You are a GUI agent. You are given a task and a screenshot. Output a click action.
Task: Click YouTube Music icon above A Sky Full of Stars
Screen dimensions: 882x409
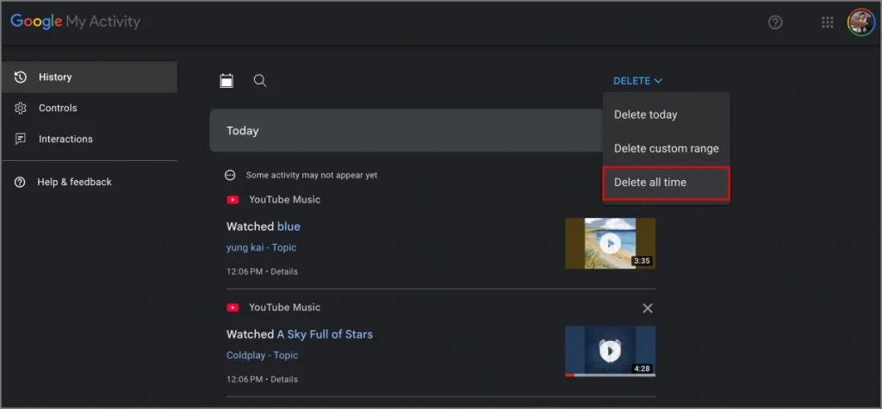tap(233, 307)
